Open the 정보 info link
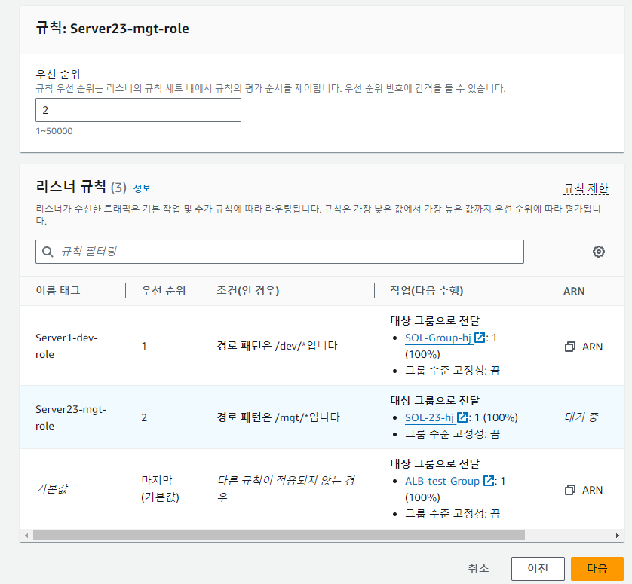The height and width of the screenshot is (584, 632). pyautogui.click(x=142, y=188)
